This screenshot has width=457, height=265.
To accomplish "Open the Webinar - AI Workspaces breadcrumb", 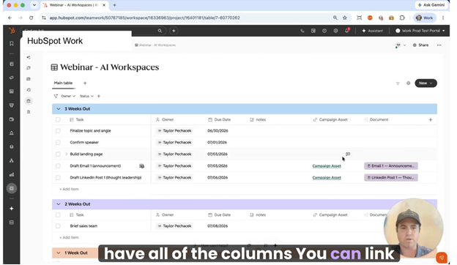I will pos(155,45).
